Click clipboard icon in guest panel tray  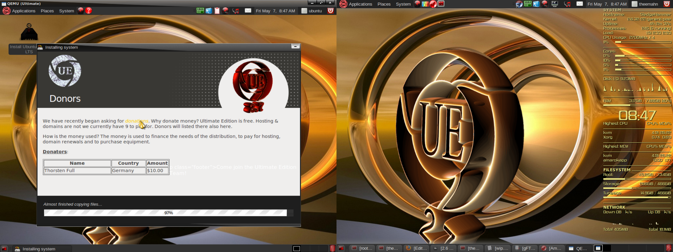[x=217, y=10]
